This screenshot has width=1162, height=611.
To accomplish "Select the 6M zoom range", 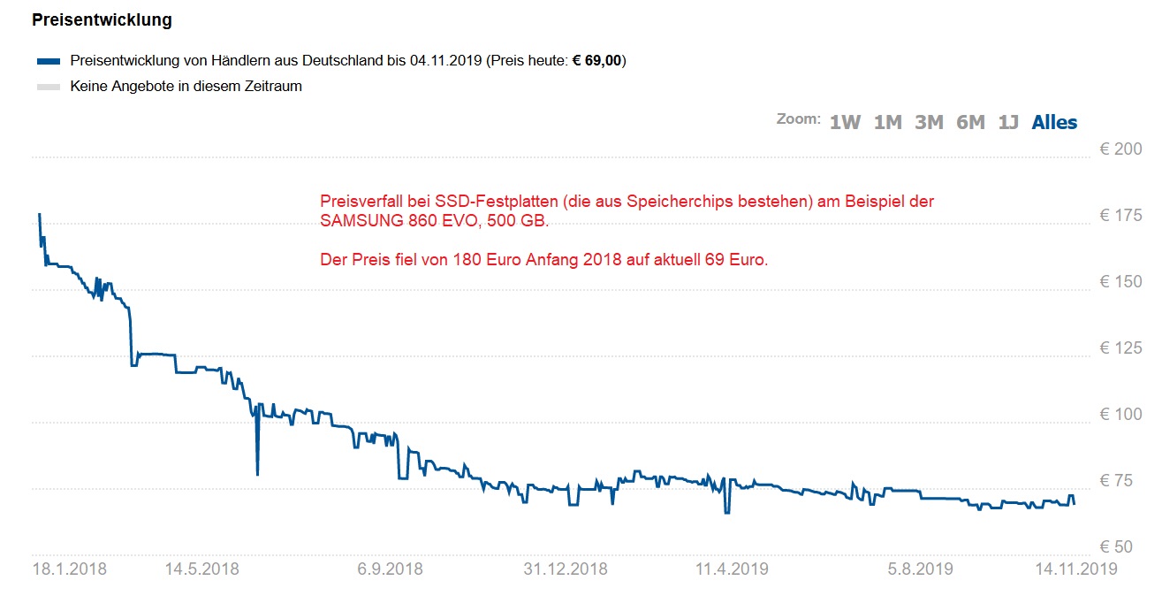I will [x=970, y=123].
